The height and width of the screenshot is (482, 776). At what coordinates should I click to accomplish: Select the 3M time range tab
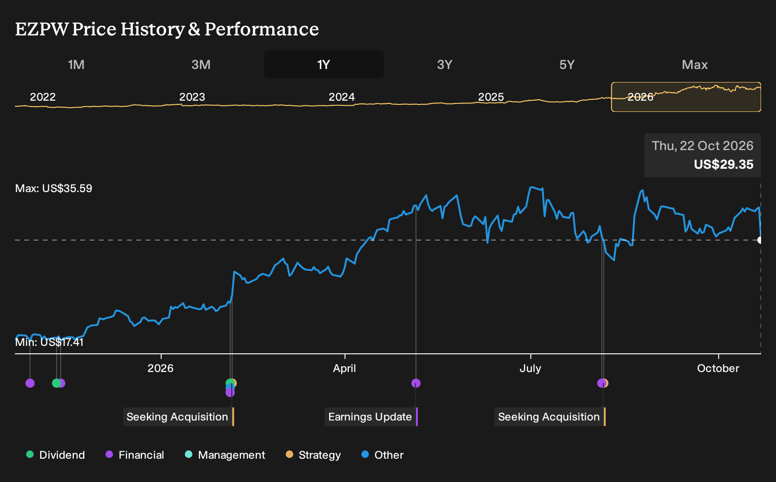201,64
